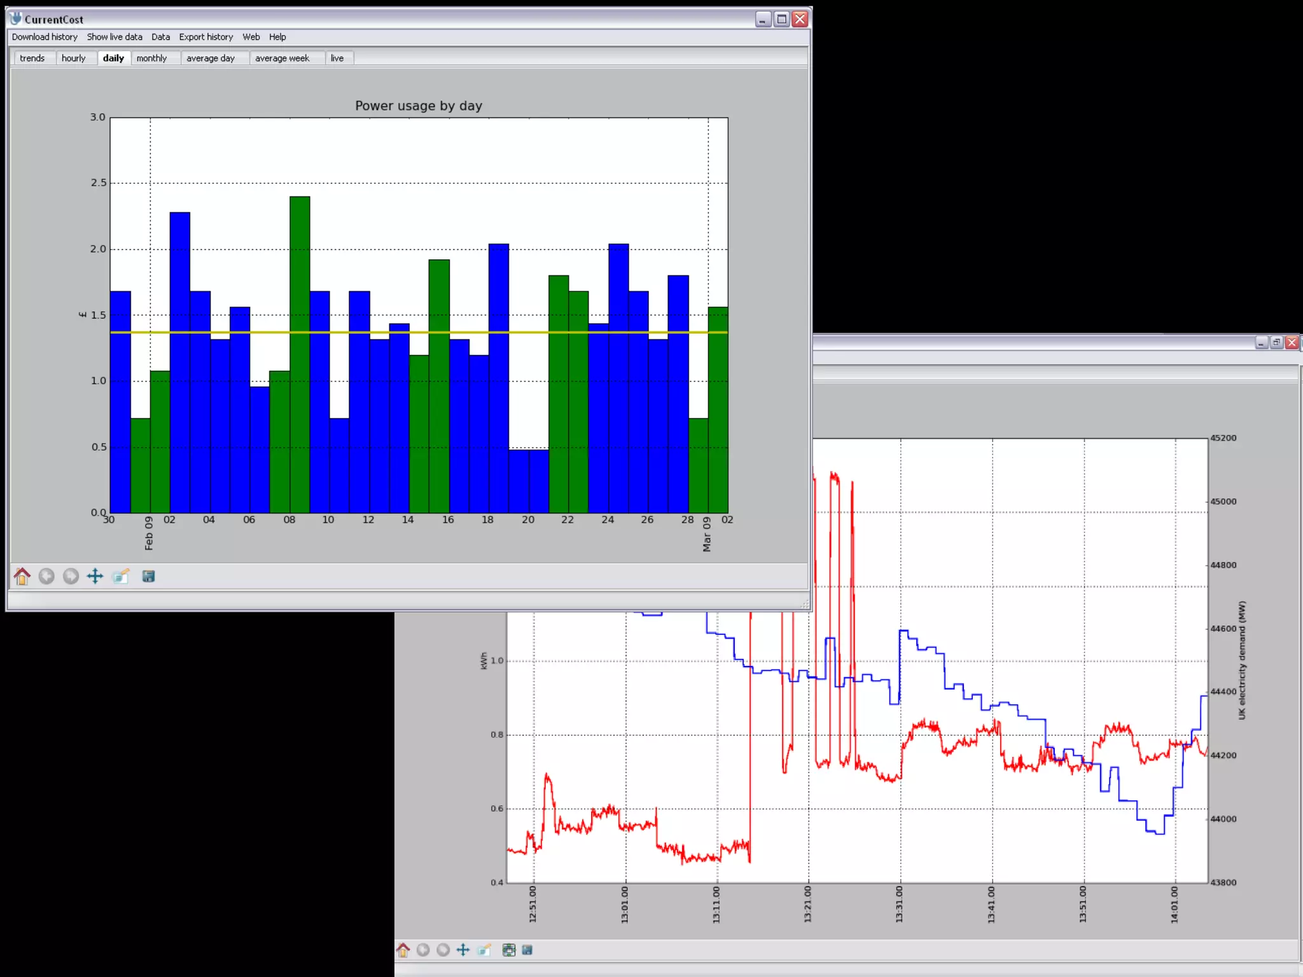This screenshot has width=1303, height=977.
Task: Close the live graph window
Action: click(1292, 343)
